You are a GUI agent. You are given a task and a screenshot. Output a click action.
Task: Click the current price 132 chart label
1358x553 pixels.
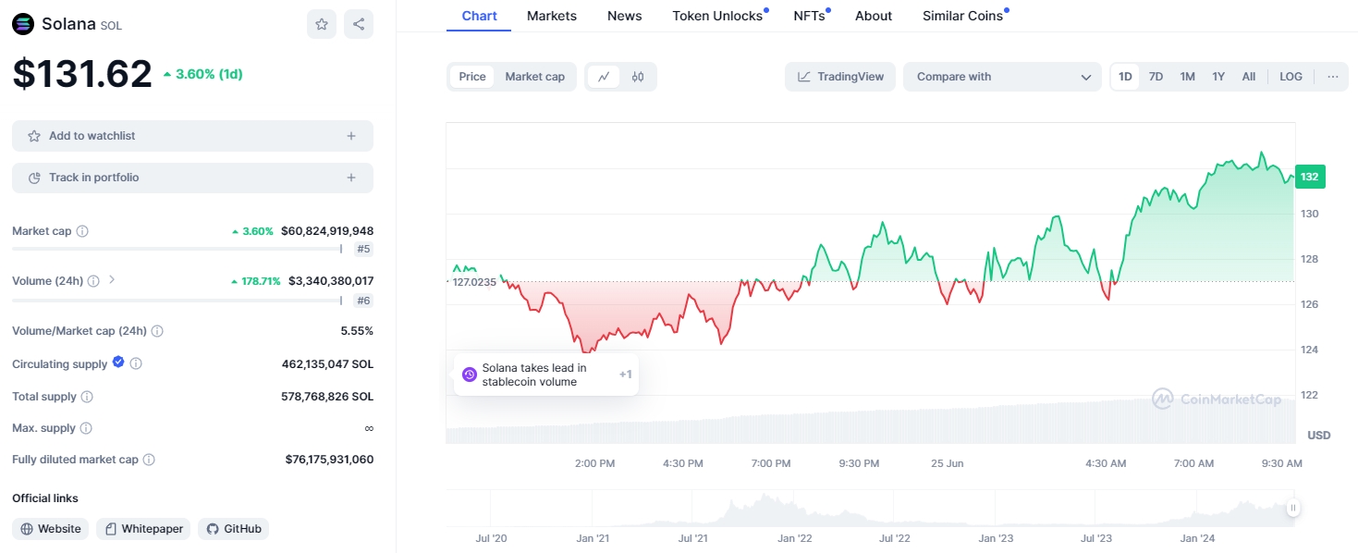[x=1310, y=177]
